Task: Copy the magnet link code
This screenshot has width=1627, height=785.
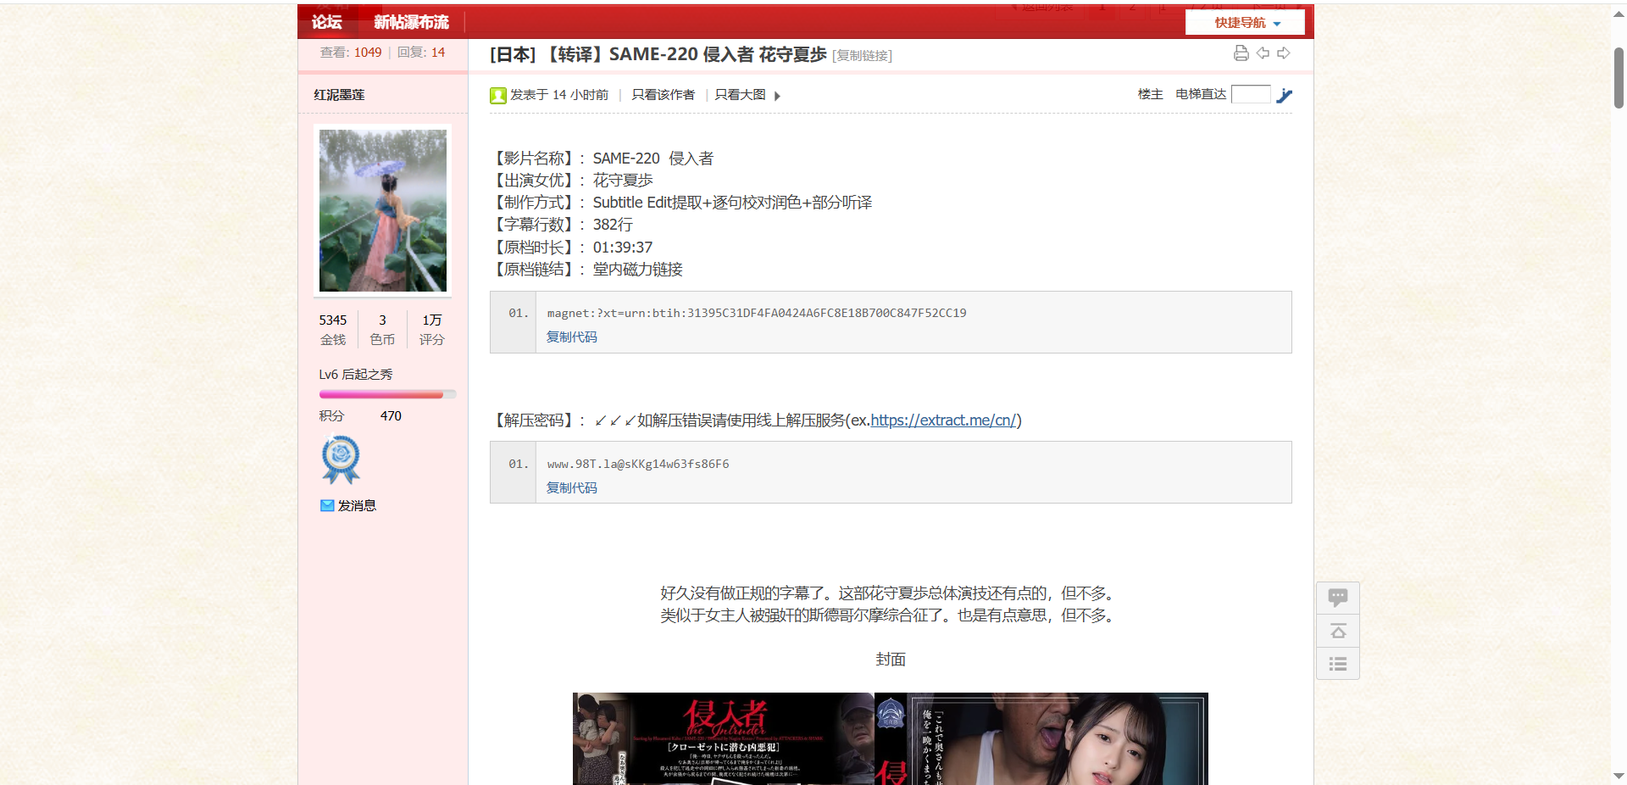Action: [x=571, y=337]
